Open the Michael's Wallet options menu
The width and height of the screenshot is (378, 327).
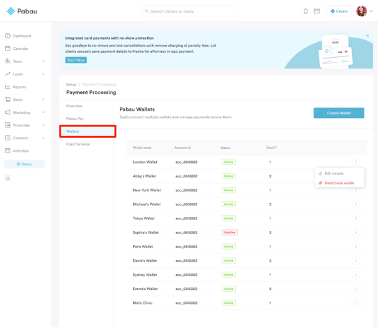point(356,204)
